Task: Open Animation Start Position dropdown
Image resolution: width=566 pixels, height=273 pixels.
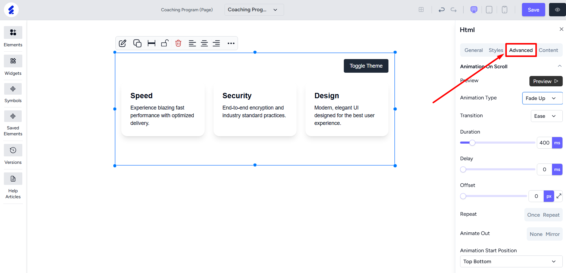Action: [511, 261]
